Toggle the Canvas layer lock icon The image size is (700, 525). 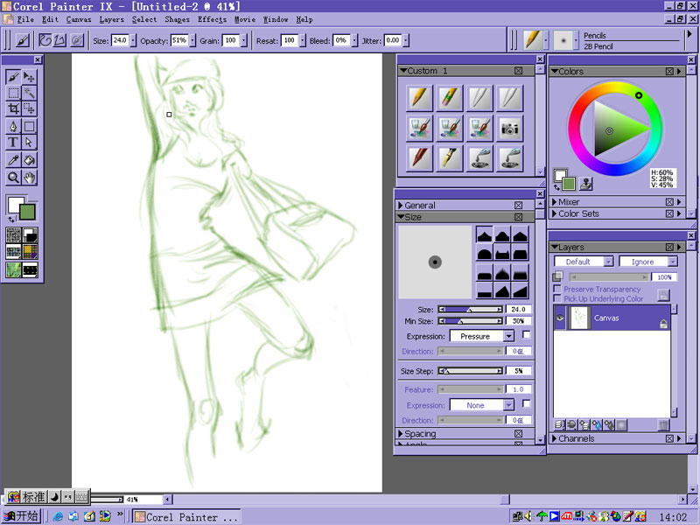coord(663,324)
